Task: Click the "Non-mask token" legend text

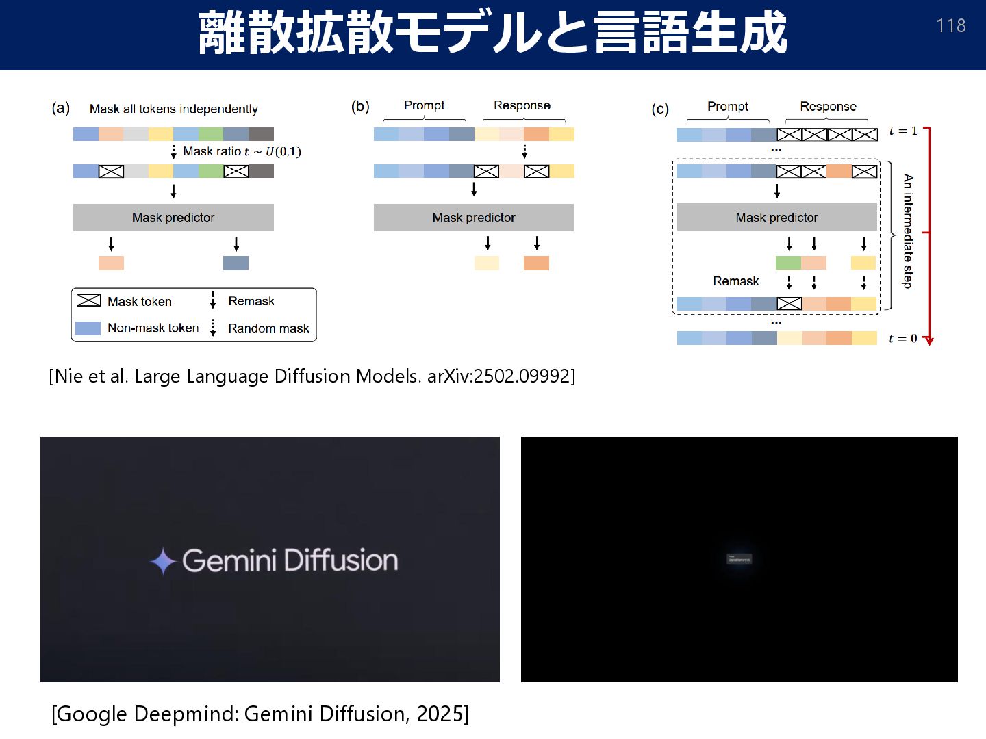Action: [x=153, y=328]
